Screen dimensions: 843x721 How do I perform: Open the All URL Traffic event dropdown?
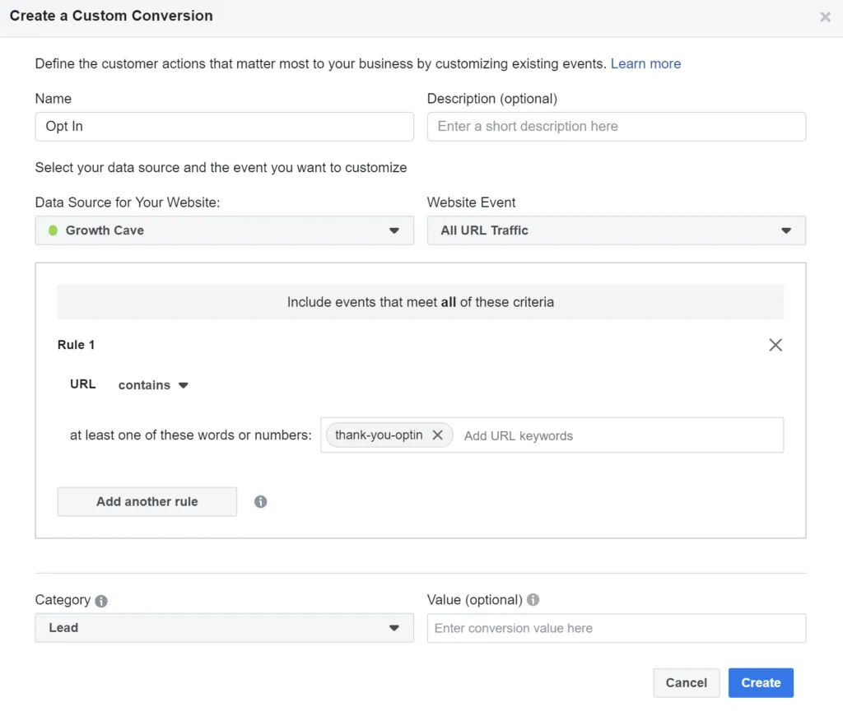coord(616,230)
